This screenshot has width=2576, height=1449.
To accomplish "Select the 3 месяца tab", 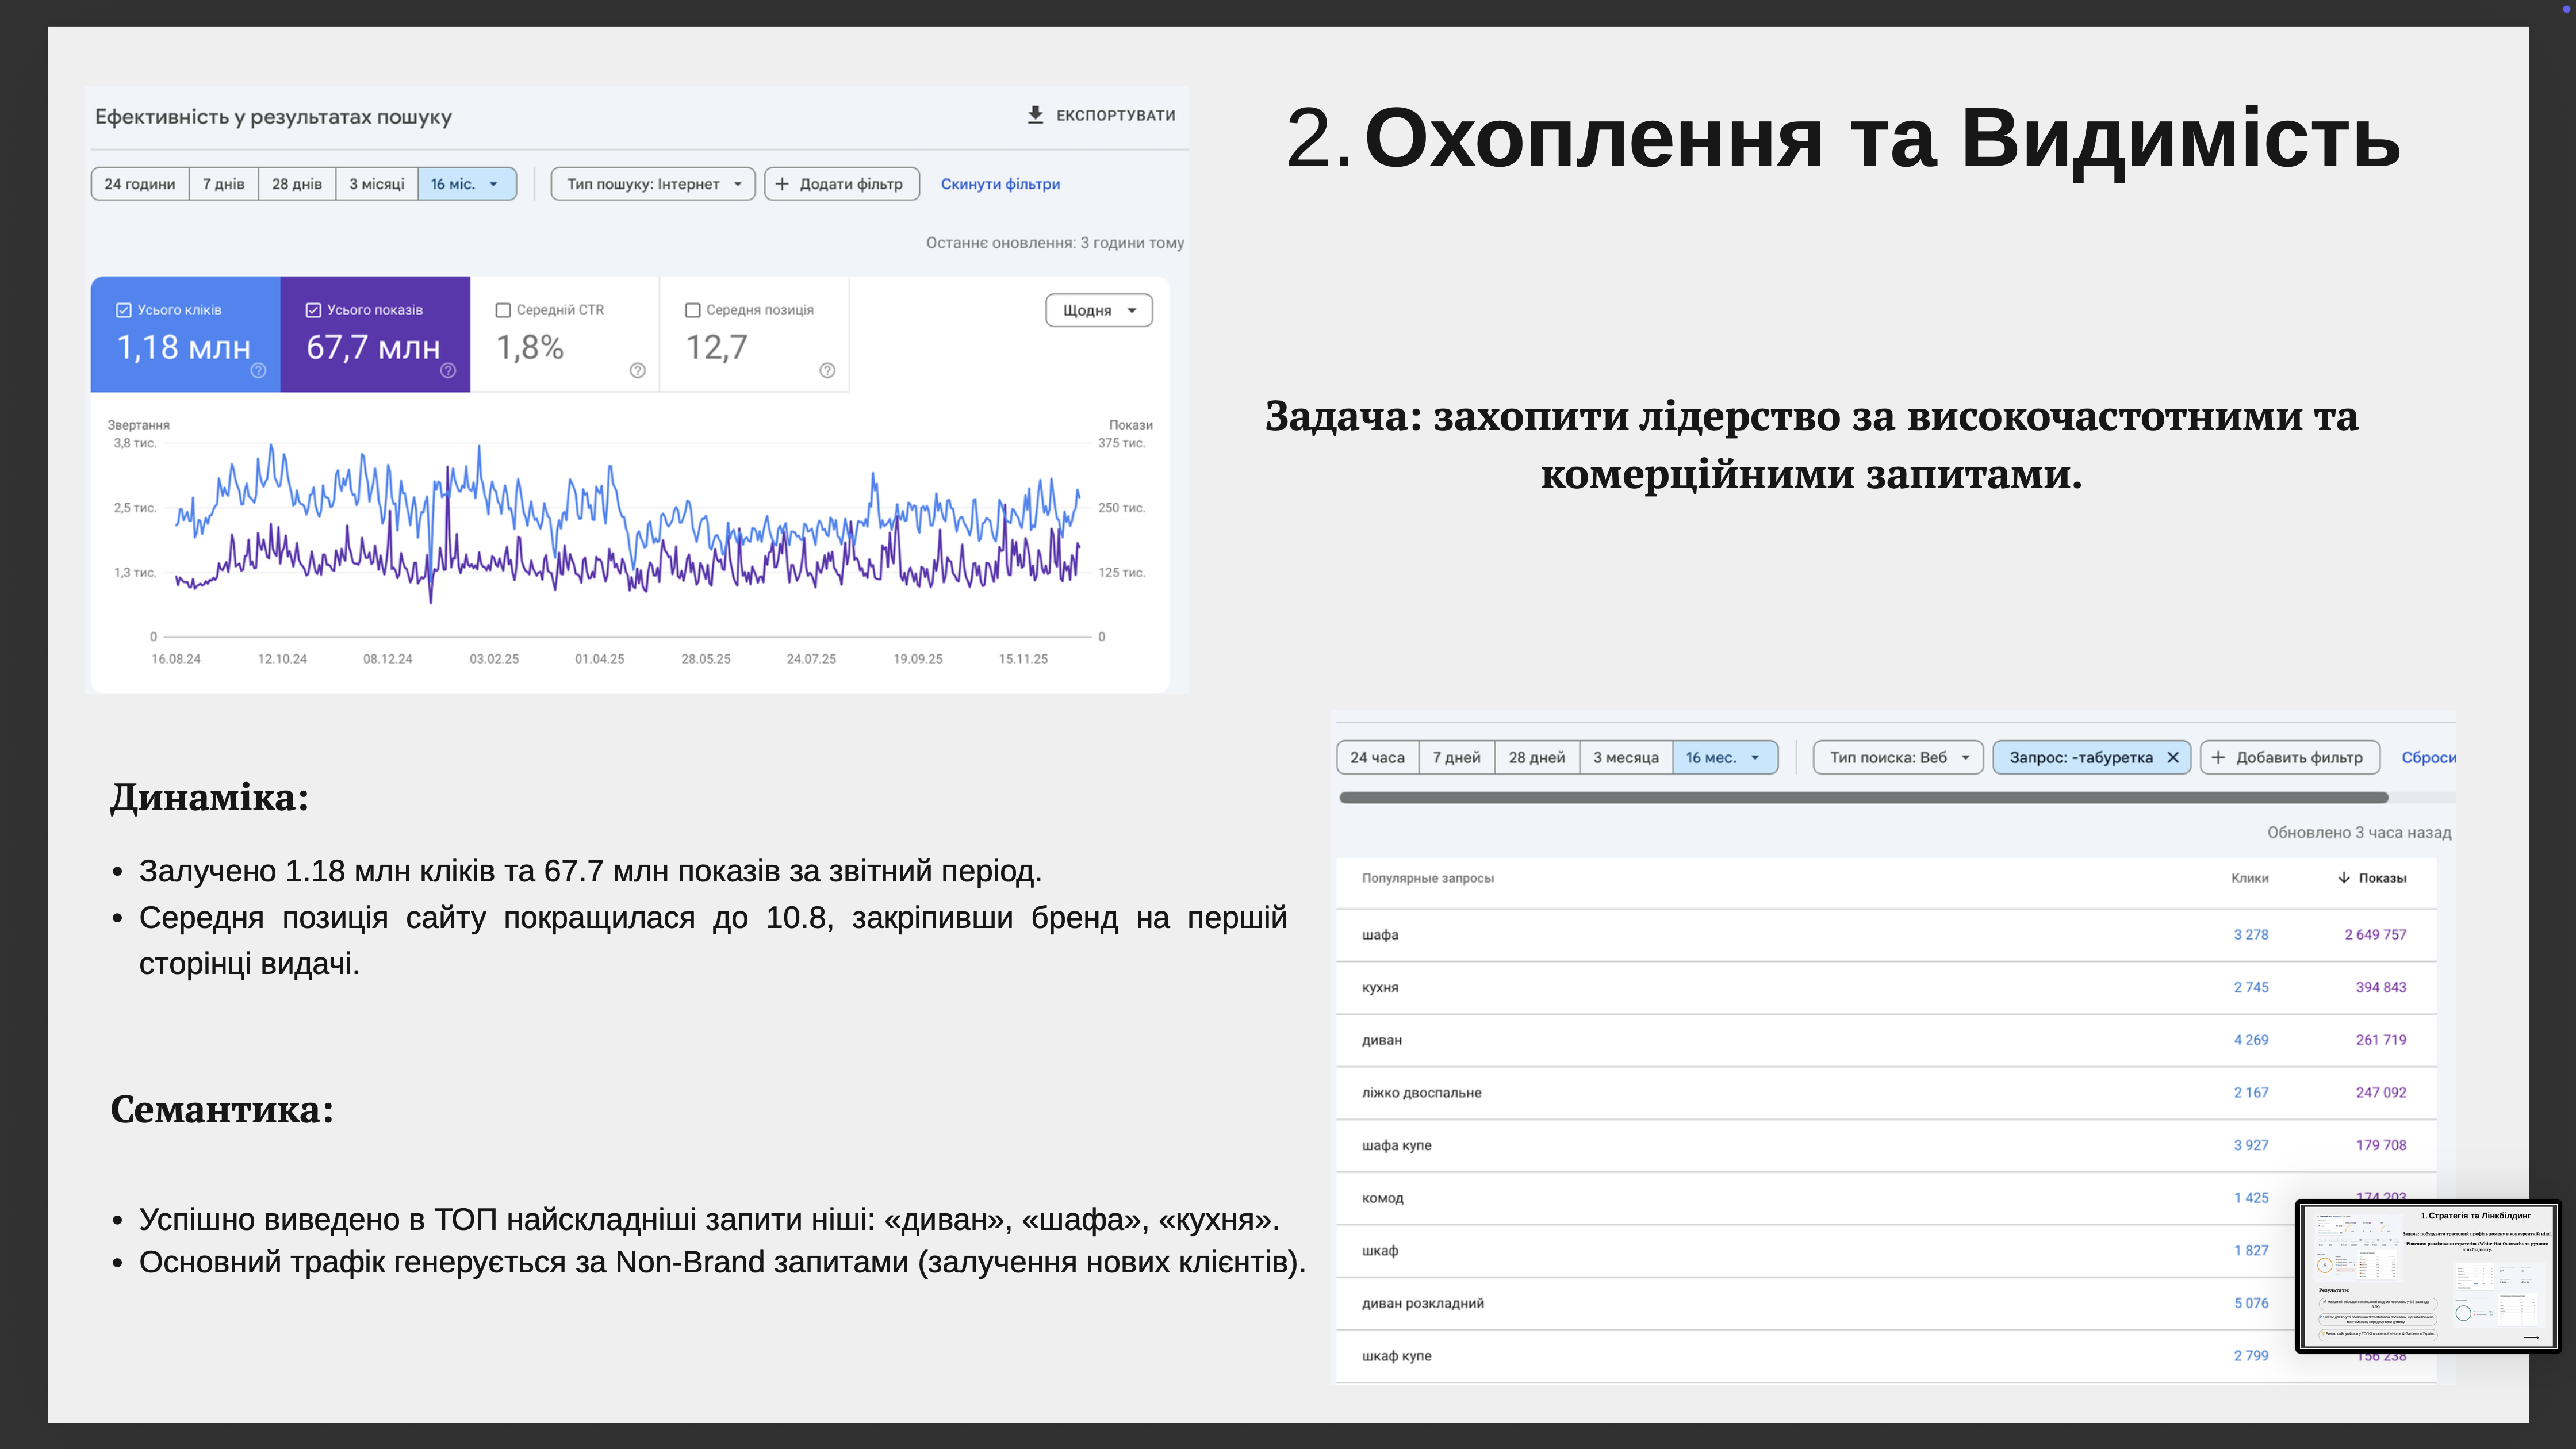I will tap(1626, 757).
